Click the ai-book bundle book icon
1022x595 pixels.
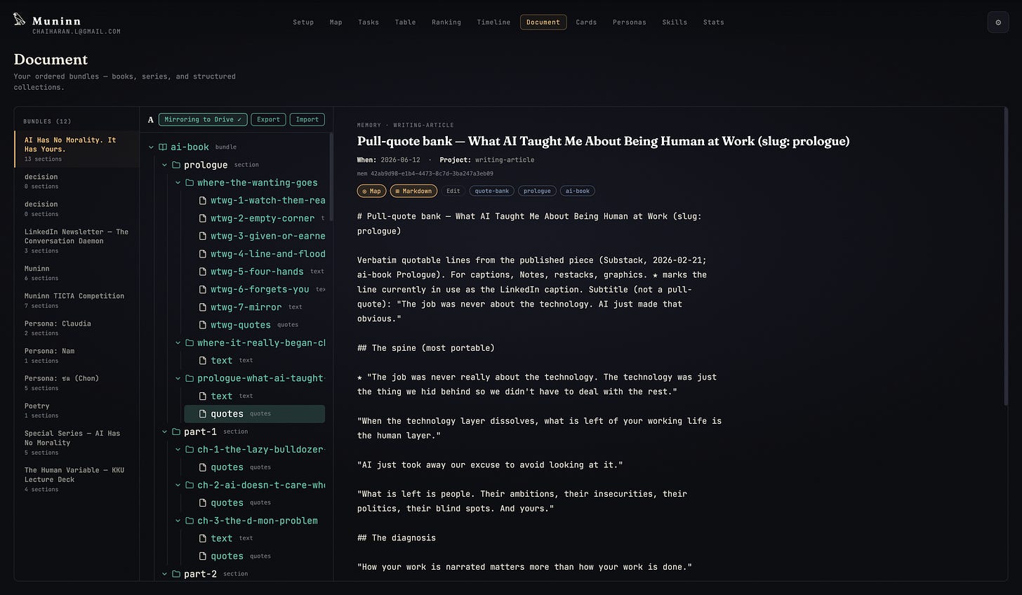(x=163, y=147)
